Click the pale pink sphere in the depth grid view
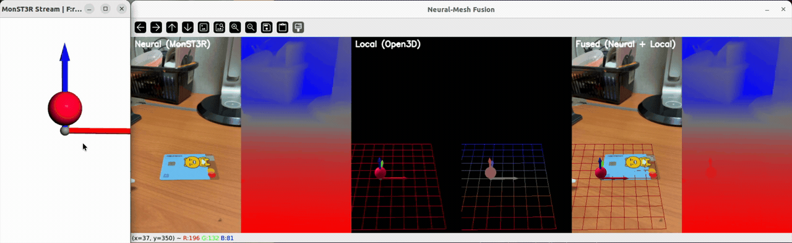The image size is (792, 243). pyautogui.click(x=491, y=173)
